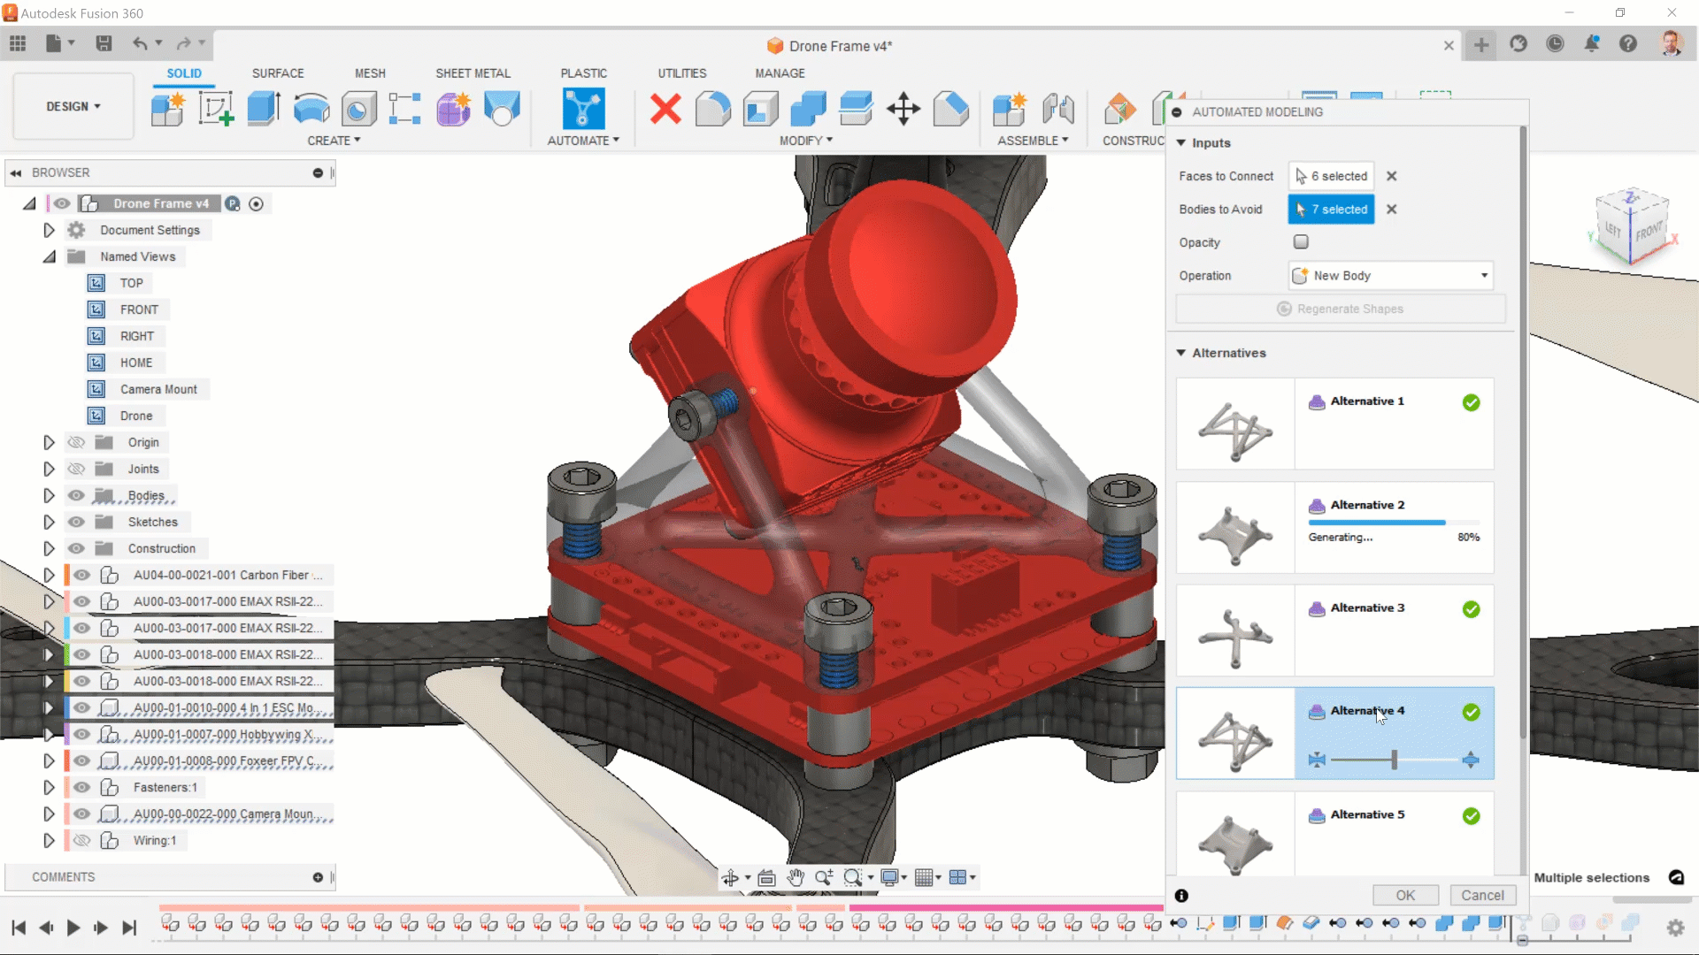The image size is (1699, 955).
Task: Switch to the SURFACE tab
Action: click(x=278, y=73)
